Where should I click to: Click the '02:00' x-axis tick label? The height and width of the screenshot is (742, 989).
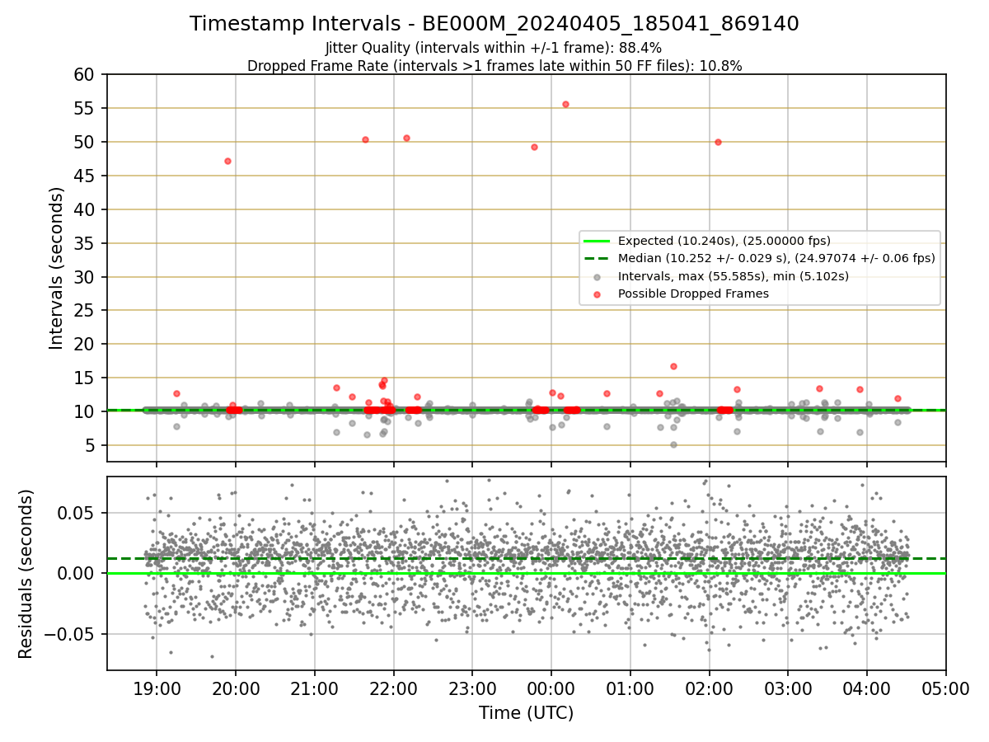point(709,689)
